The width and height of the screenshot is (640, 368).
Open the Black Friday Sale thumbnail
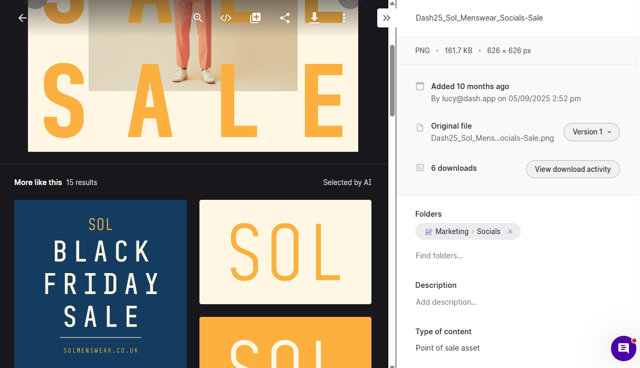coord(100,284)
